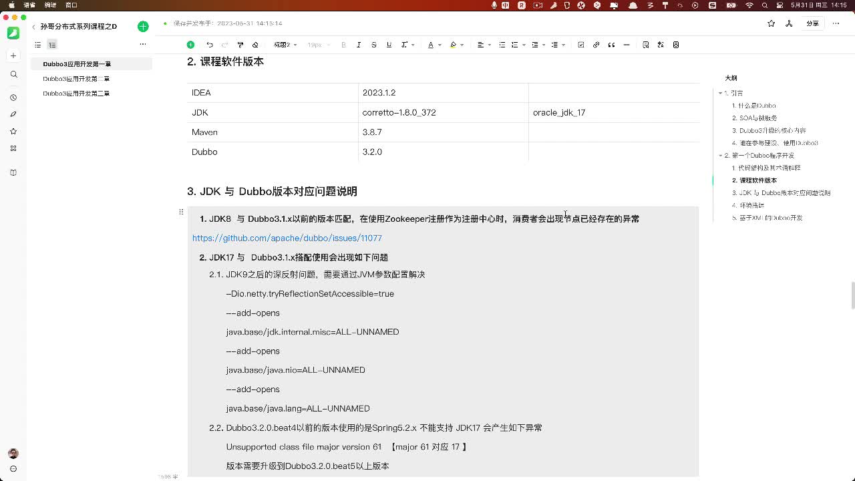Open the macOS Spotlight search icon

point(765,5)
